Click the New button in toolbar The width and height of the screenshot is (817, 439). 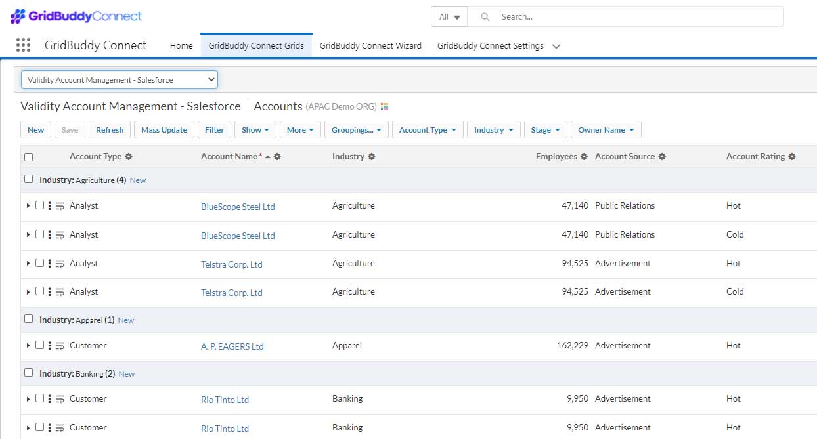coord(36,130)
